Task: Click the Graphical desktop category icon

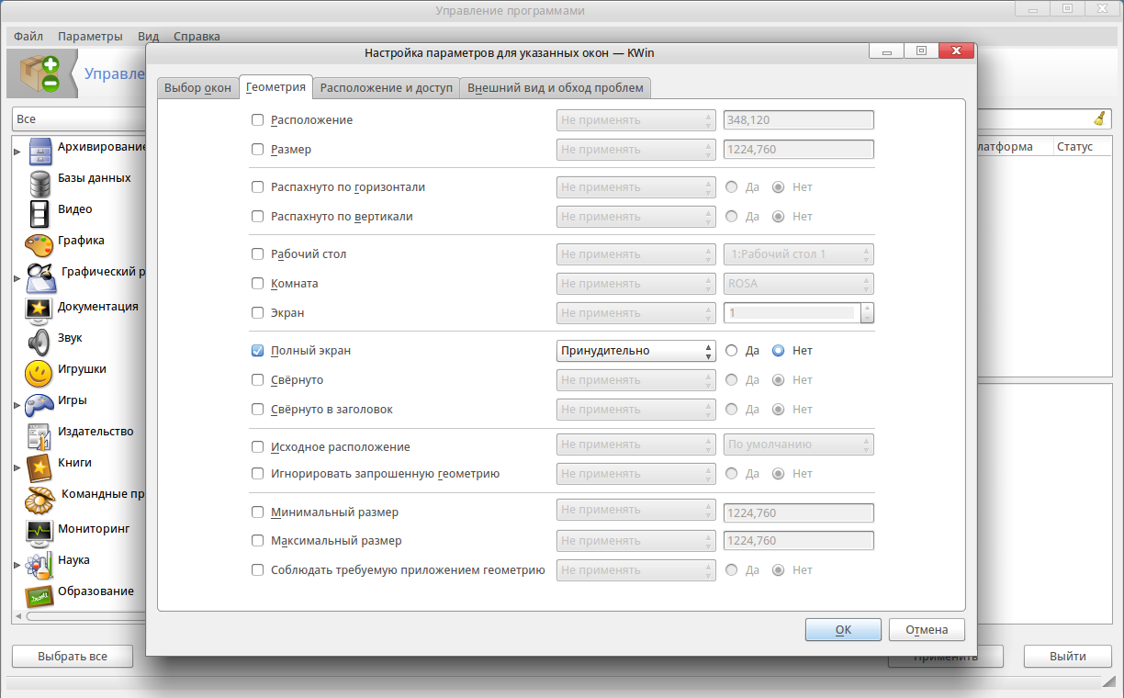Action: 40,276
